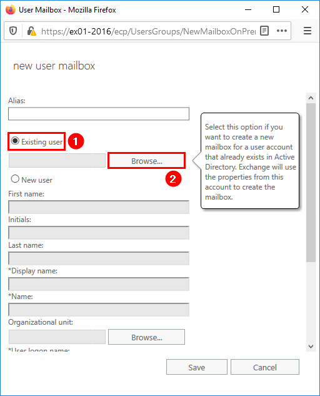The height and width of the screenshot is (396, 320).
Task: Click the 'Organizational unit:' label
Action: [x=41, y=322]
